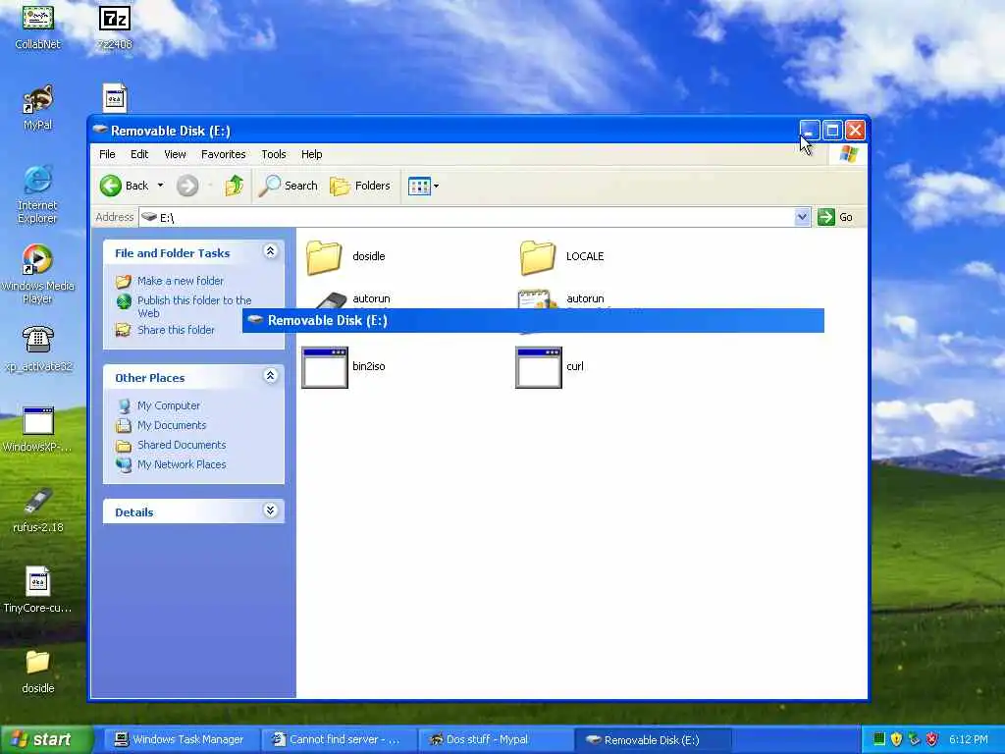The width and height of the screenshot is (1005, 754).
Task: Click Make a new folder
Action: (x=181, y=281)
